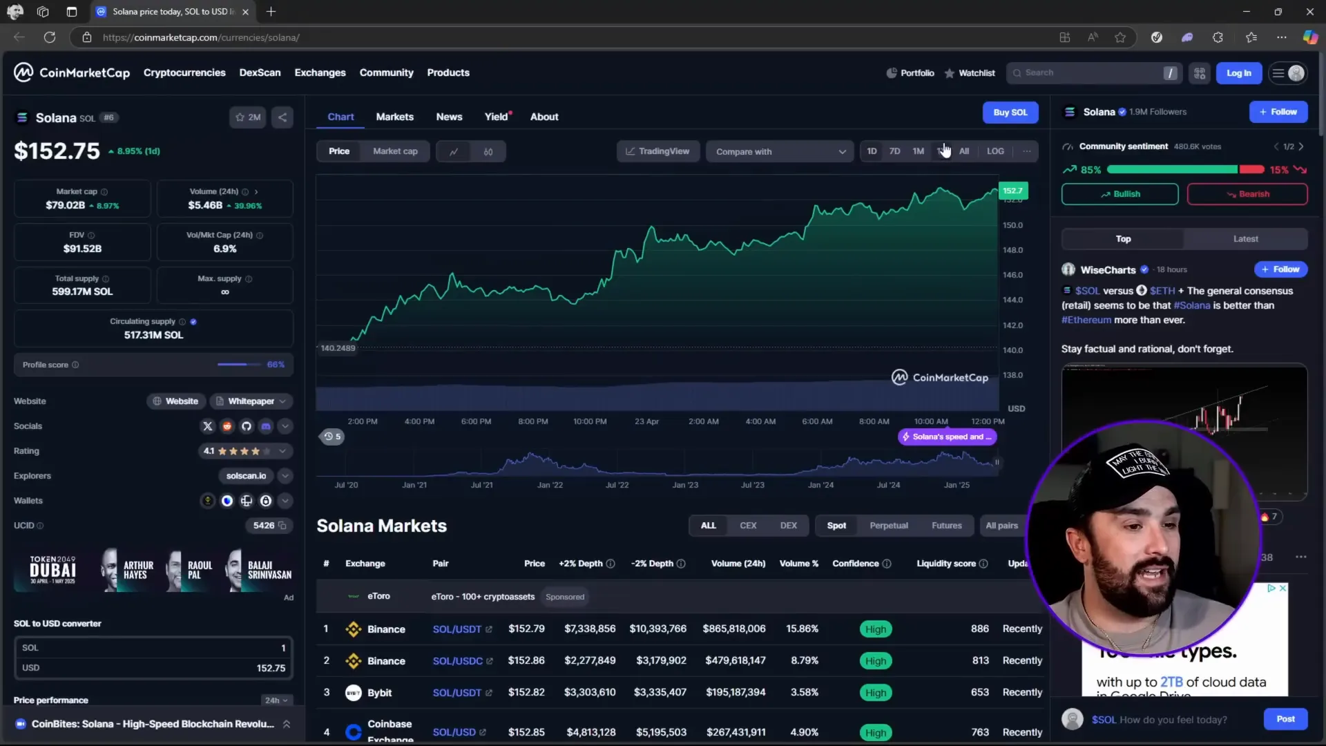Open Binance SOL/USDT pair link
The width and height of the screenshot is (1326, 746).
(x=462, y=629)
